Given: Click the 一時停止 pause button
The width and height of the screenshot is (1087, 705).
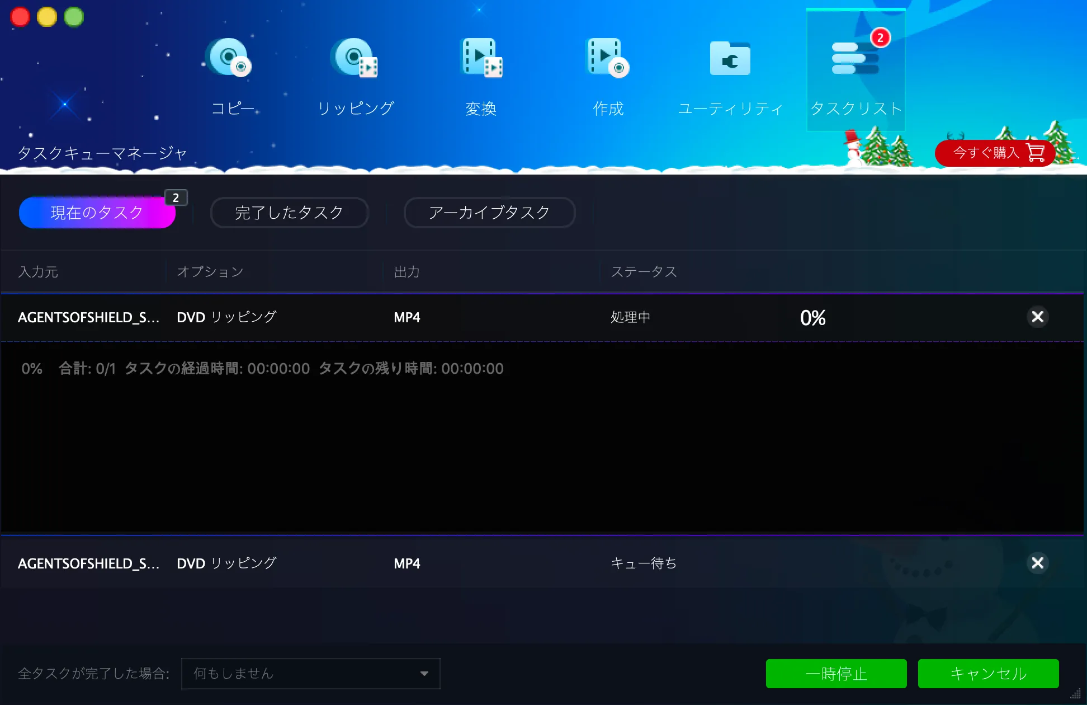Looking at the screenshot, I should [x=836, y=674].
